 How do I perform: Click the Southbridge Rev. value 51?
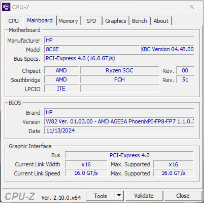click(x=185, y=79)
